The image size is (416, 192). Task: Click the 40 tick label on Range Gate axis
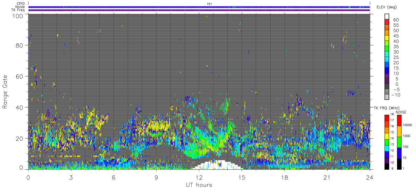(20, 107)
